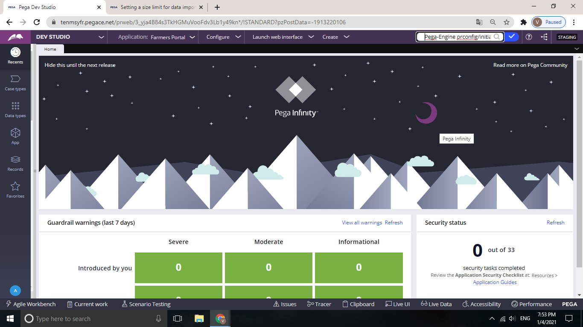This screenshot has height=327, width=583.
Task: Open File Explorer from taskbar
Action: (199, 318)
